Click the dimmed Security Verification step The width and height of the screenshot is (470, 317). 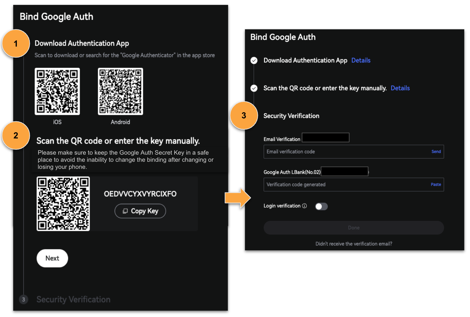pyautogui.click(x=73, y=300)
